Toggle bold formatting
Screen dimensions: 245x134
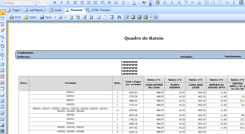(55, 2)
